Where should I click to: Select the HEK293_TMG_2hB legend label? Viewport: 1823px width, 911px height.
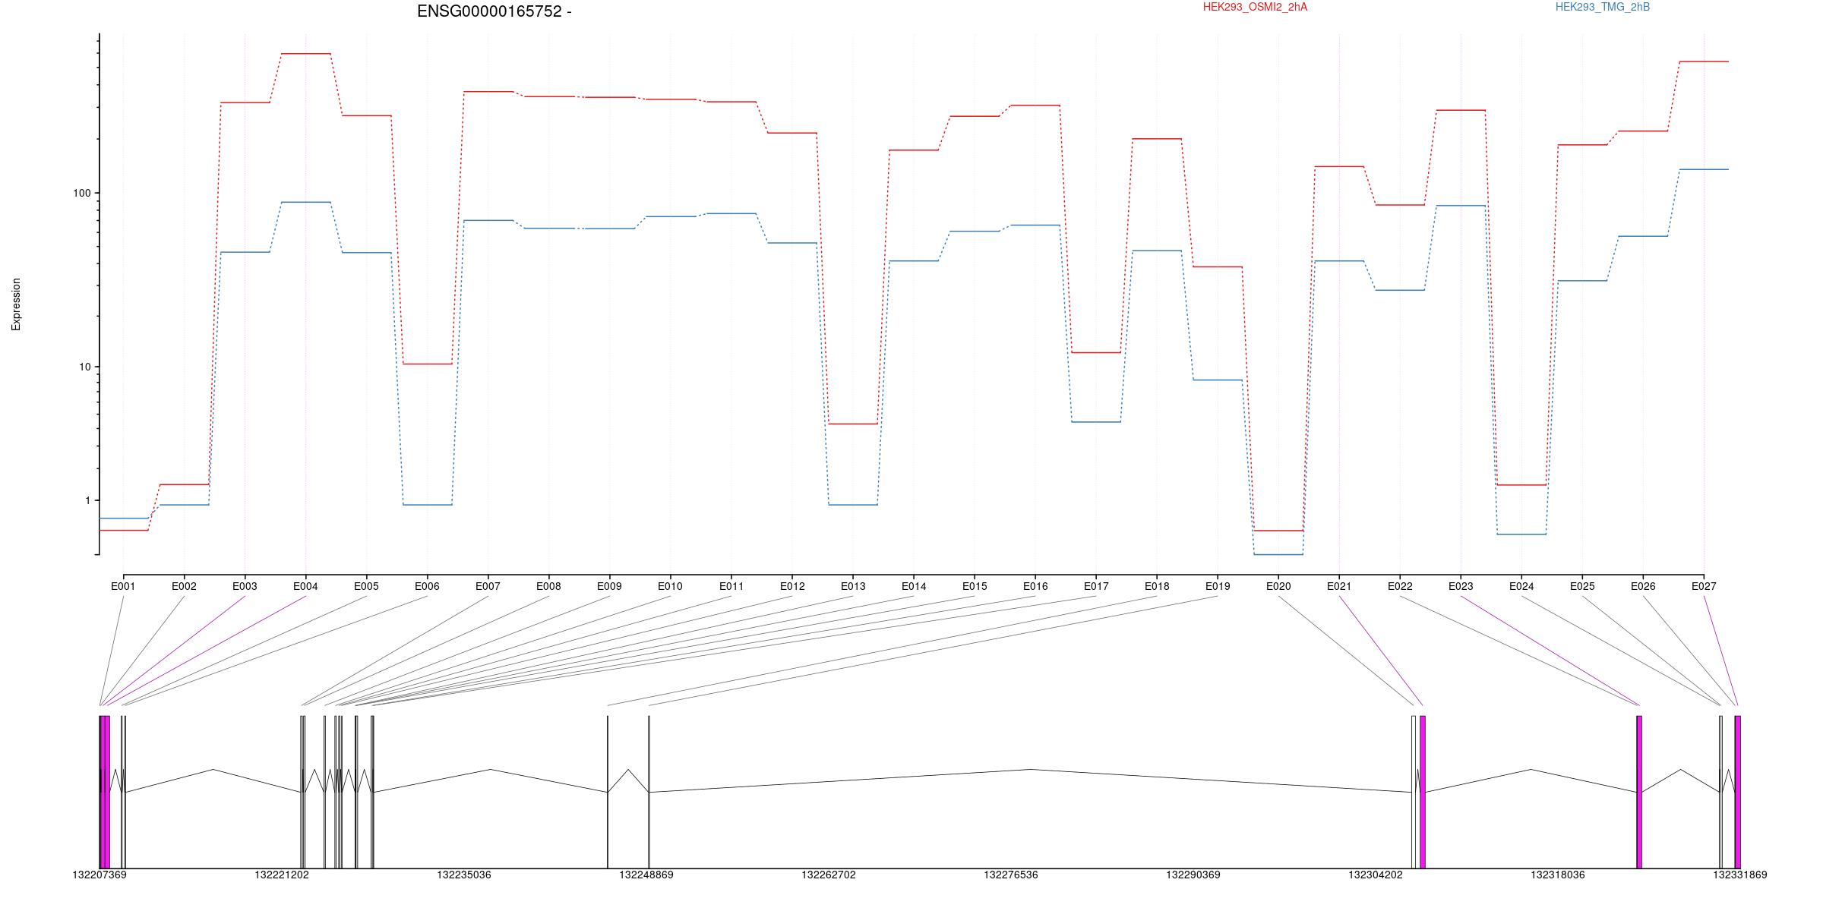pyautogui.click(x=1602, y=7)
